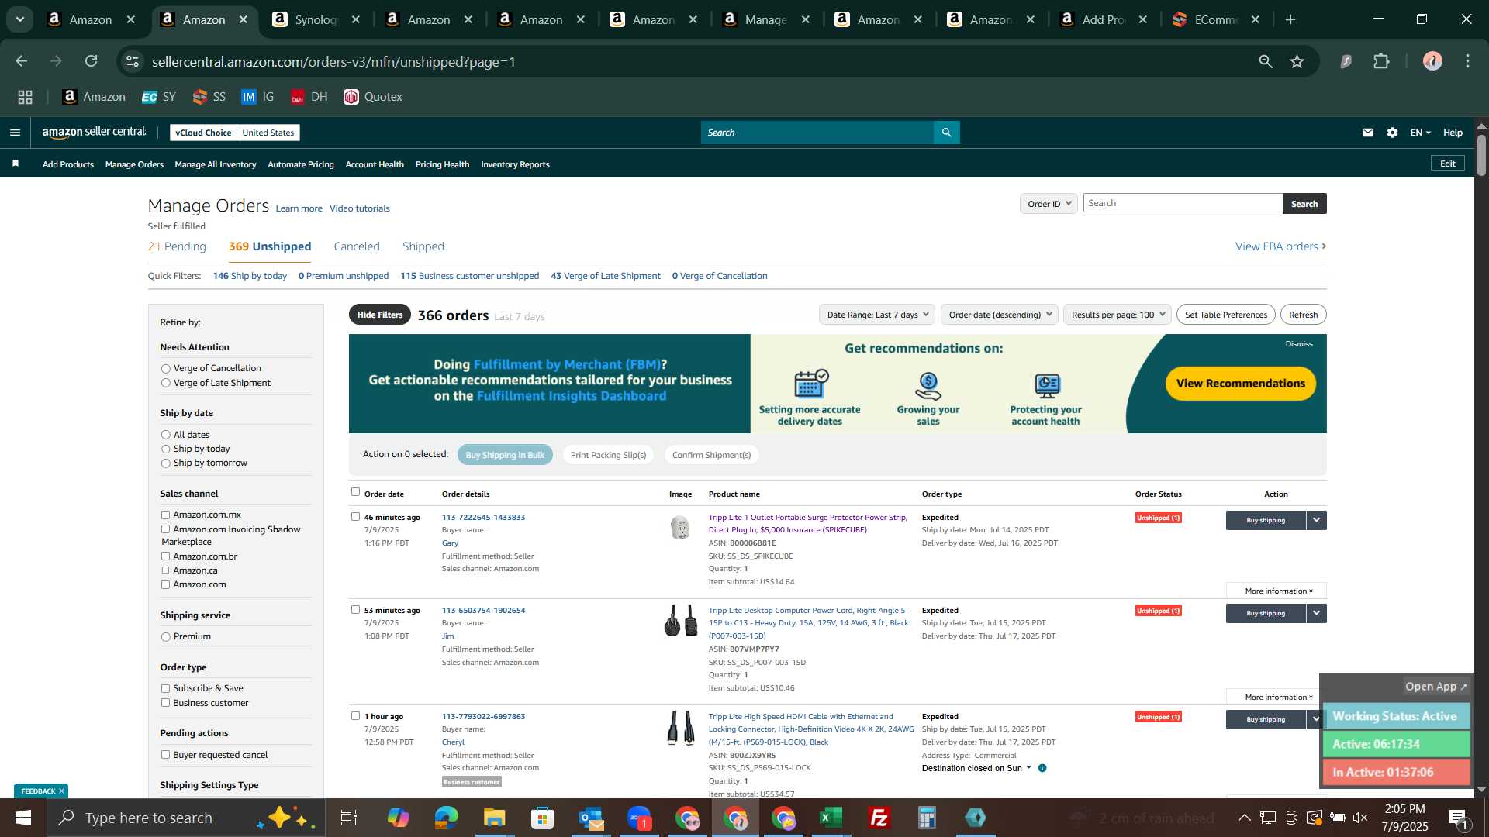
Task: Open the Order ID search type dropdown
Action: pyautogui.click(x=1049, y=204)
